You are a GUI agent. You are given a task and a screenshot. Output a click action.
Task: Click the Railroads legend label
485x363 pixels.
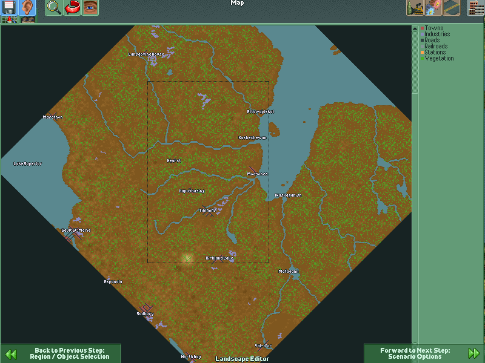(x=436, y=47)
